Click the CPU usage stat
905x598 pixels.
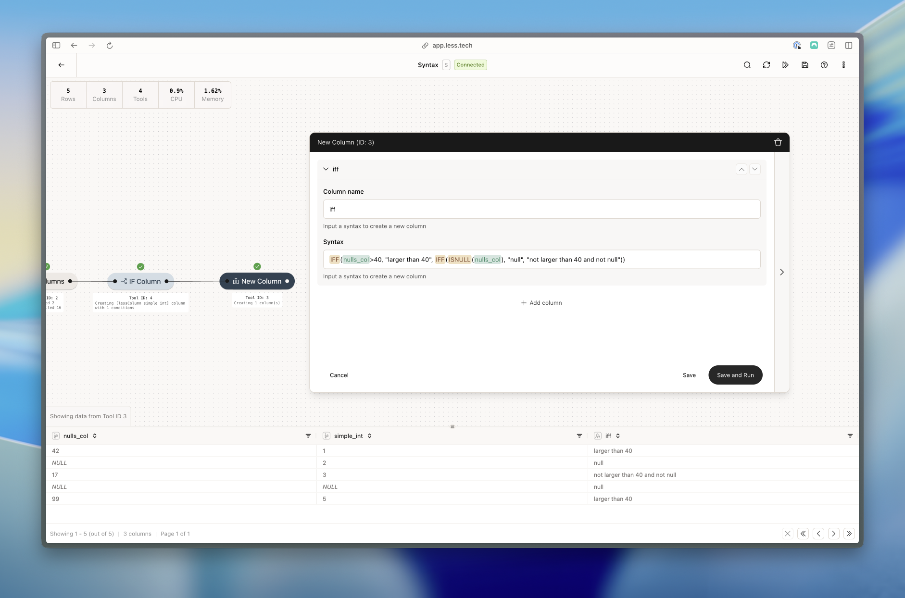tap(176, 95)
